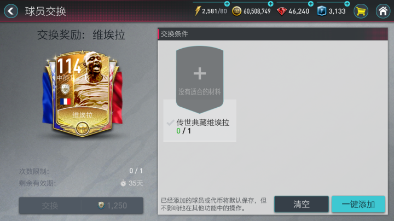Add energy with plus above lightning
This screenshot has width=394, height=221.
(x=227, y=3)
